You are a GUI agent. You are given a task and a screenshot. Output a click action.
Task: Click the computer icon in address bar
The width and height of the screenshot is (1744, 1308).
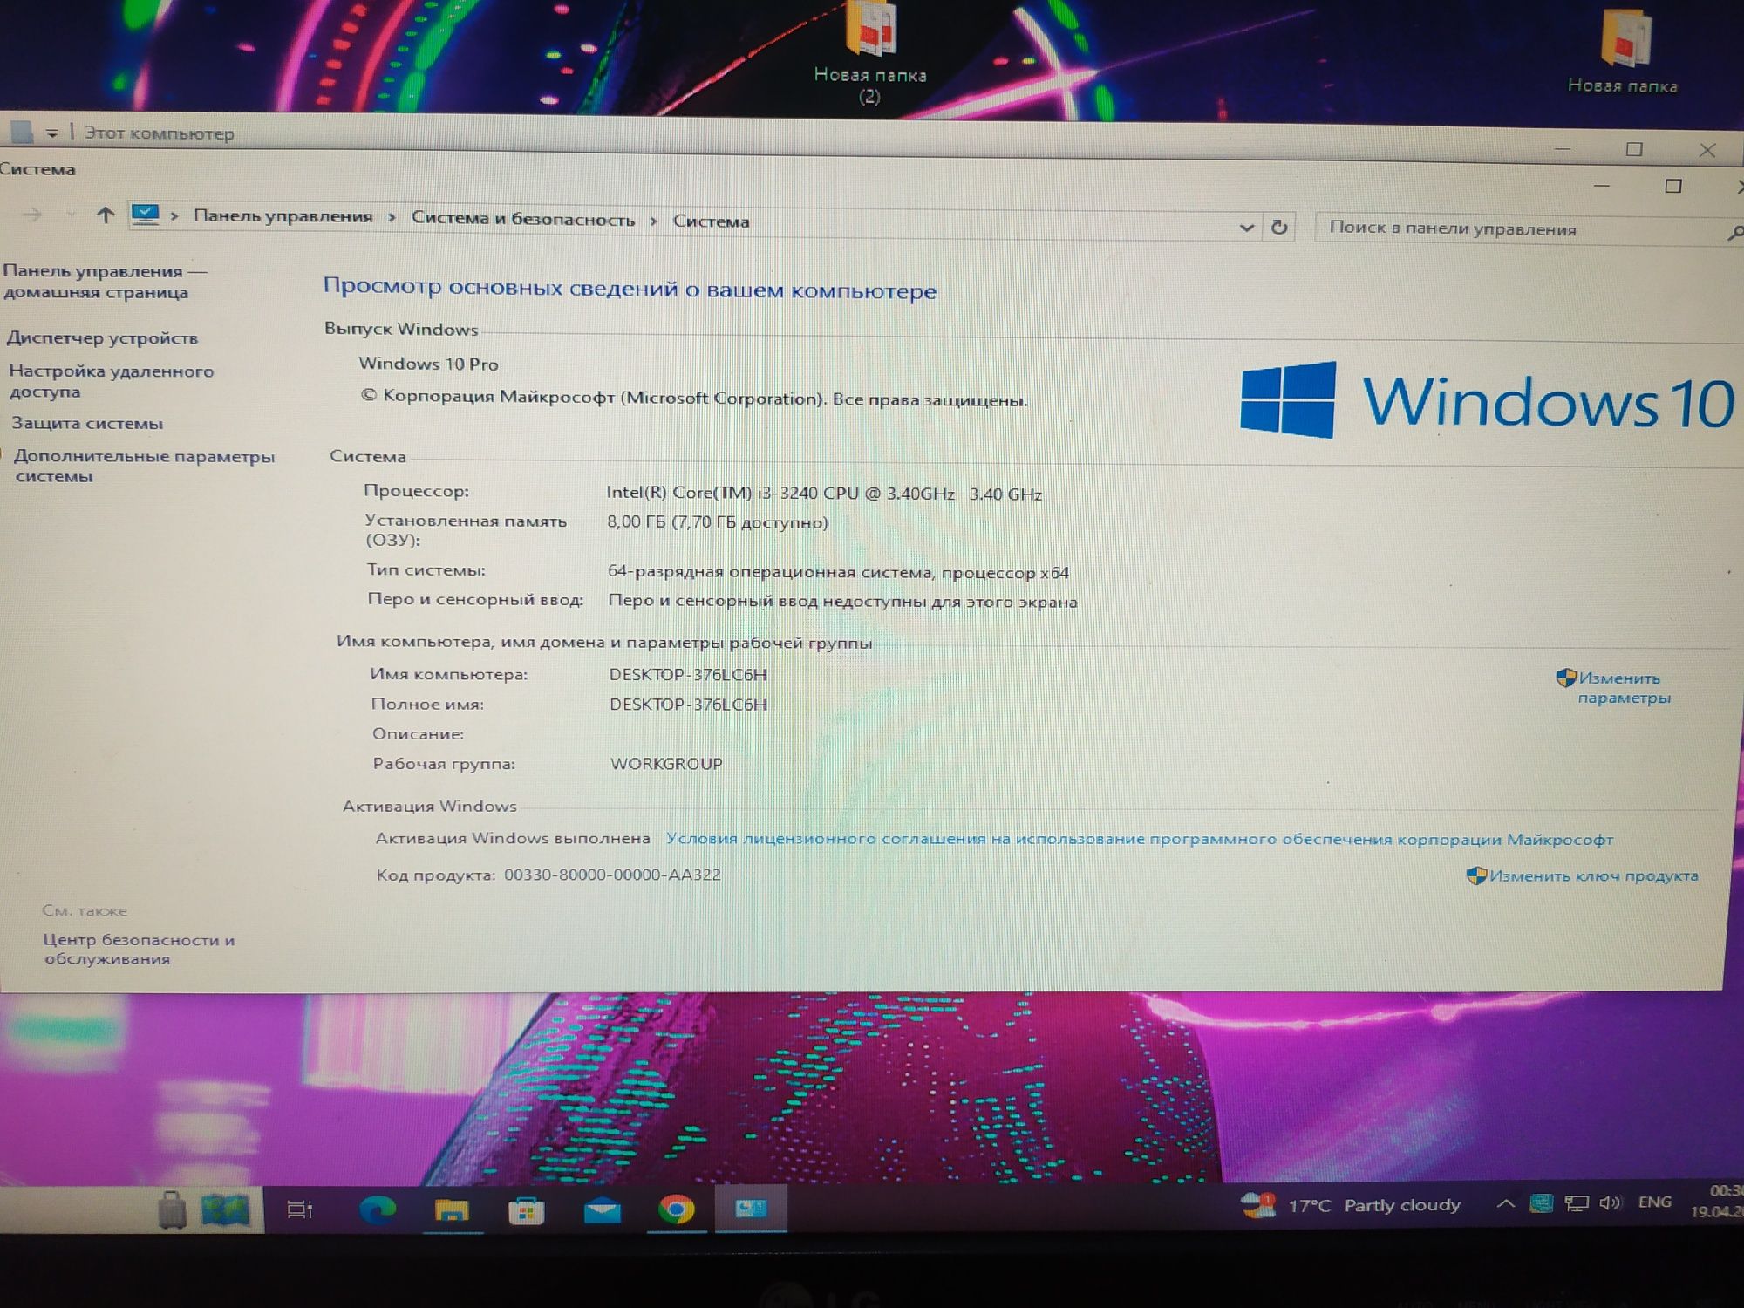146,215
